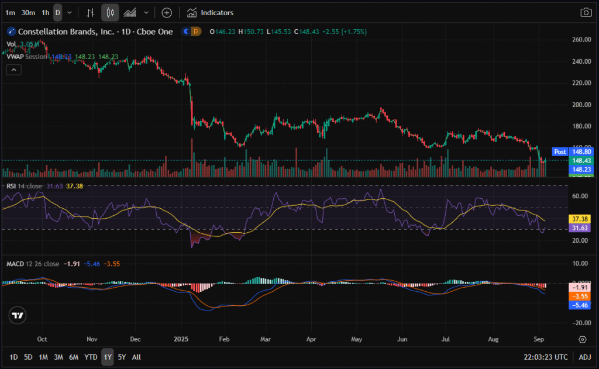Take a chart snapshot with camera icon
599x369 pixels.
(585, 12)
